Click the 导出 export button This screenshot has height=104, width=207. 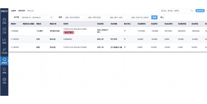coord(162,17)
